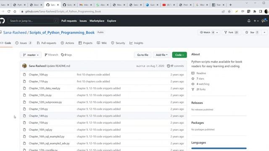Screen dimensions: 269x151
Task: Open the notifications bell
Action: [249, 21]
